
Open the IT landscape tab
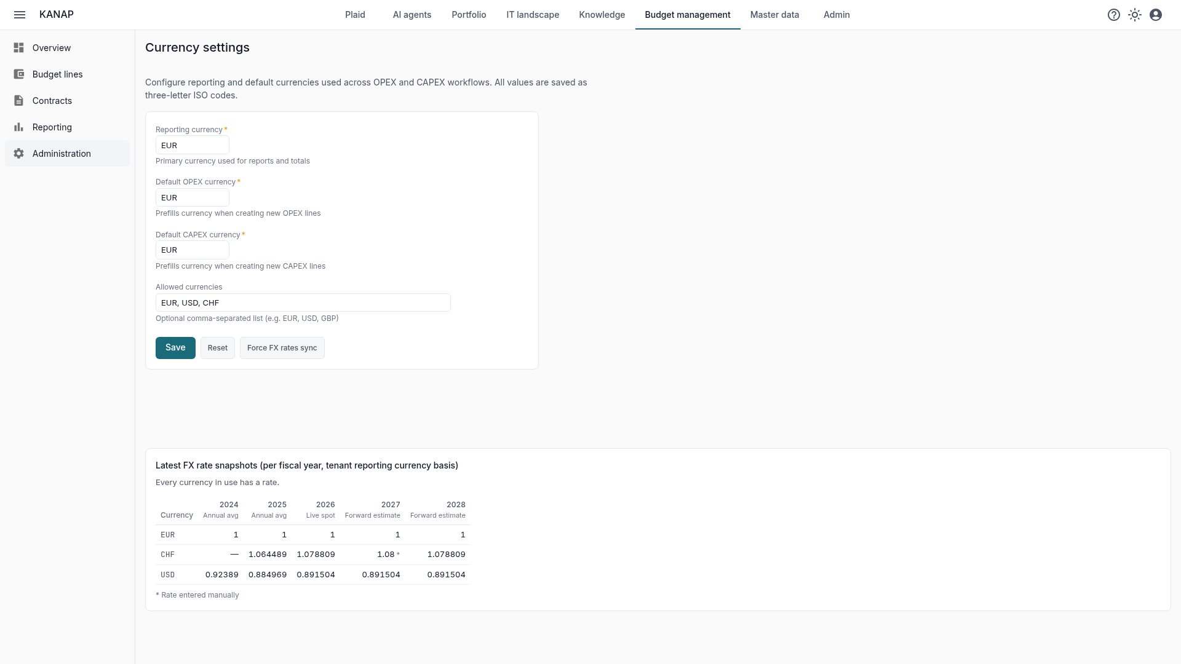533,15
